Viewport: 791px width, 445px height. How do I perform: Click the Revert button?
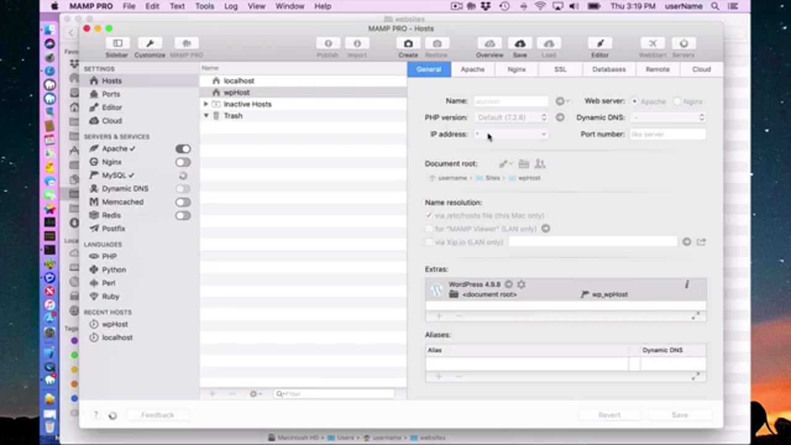[x=609, y=415]
